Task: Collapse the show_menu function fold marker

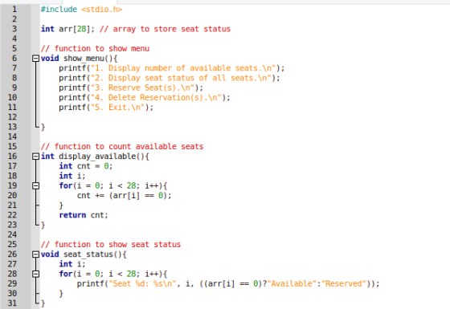Action: [35, 59]
